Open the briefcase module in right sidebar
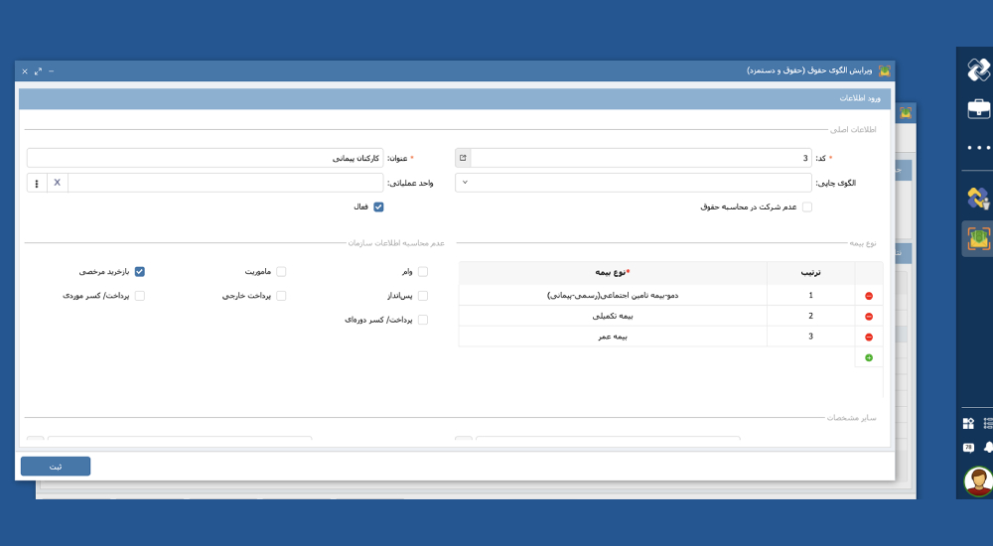Viewport: 993px width, 546px height. click(978, 109)
